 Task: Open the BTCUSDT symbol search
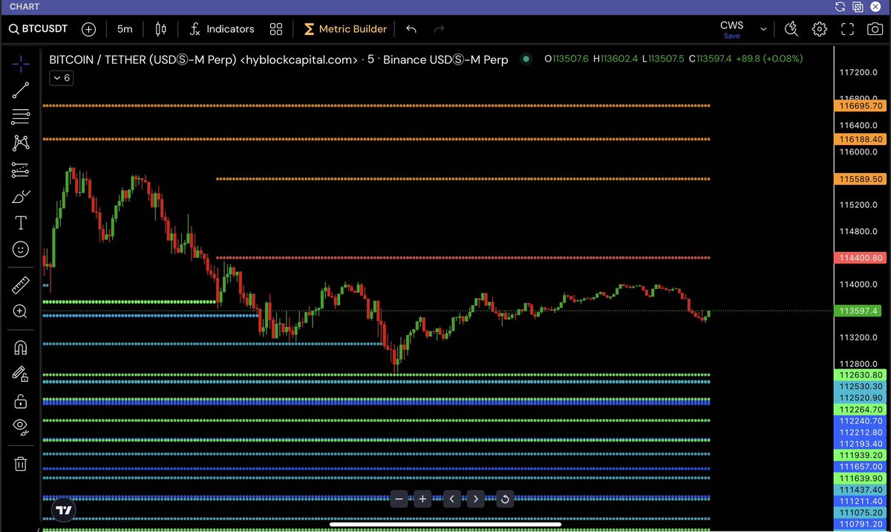pyautogui.click(x=38, y=29)
